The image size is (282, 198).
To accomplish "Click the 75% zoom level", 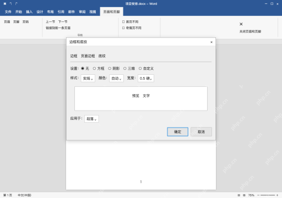I will click(251, 195).
